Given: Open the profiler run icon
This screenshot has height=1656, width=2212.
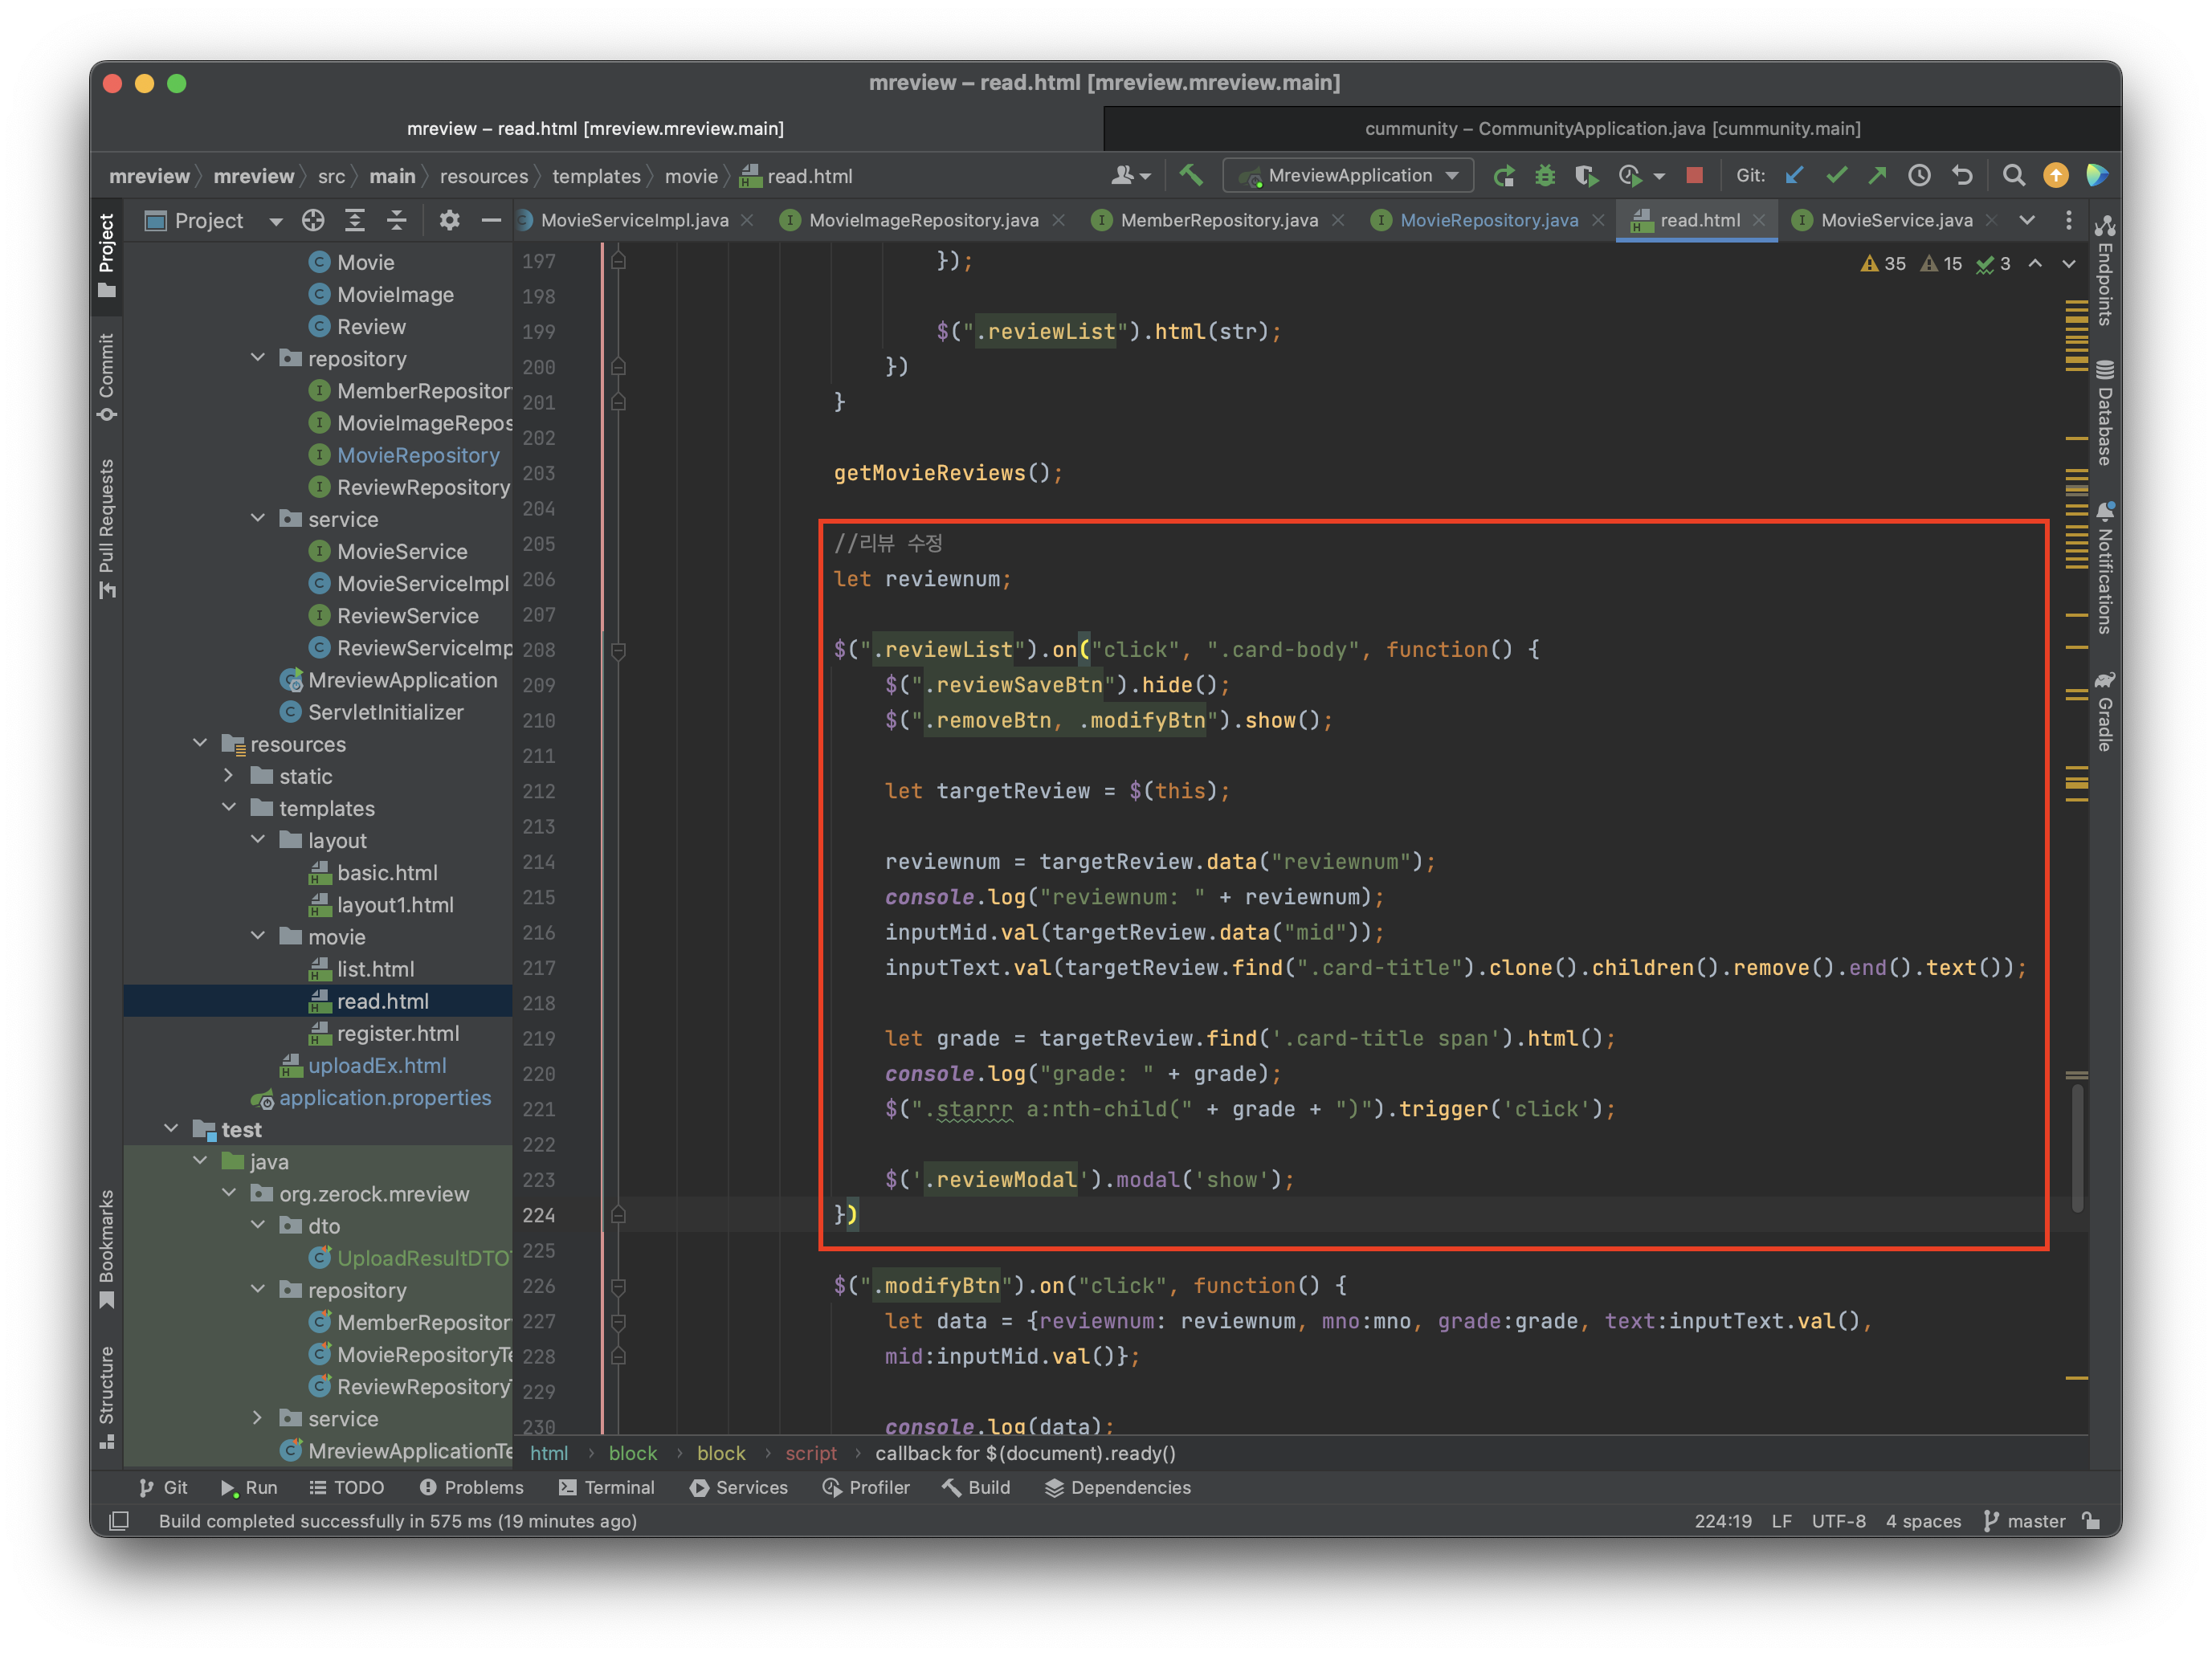Looking at the screenshot, I should pyautogui.click(x=1631, y=176).
